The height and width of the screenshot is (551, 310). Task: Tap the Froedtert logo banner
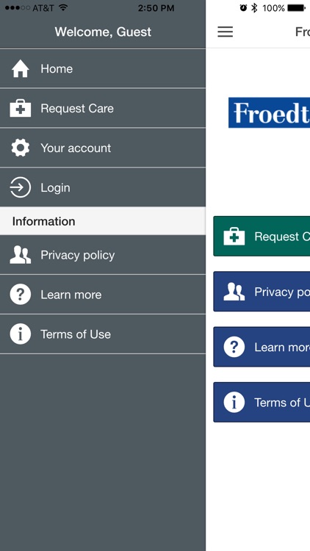click(x=269, y=112)
